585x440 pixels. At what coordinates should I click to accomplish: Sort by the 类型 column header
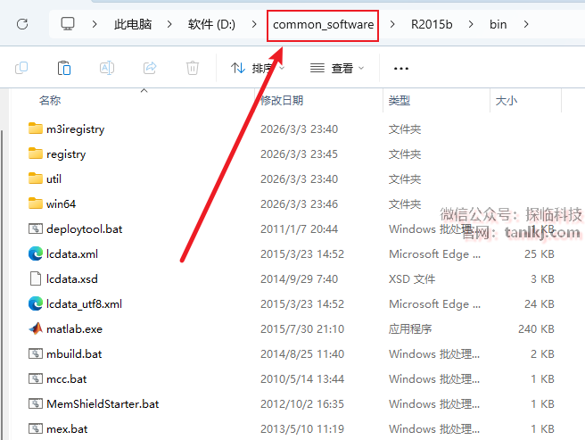[400, 101]
